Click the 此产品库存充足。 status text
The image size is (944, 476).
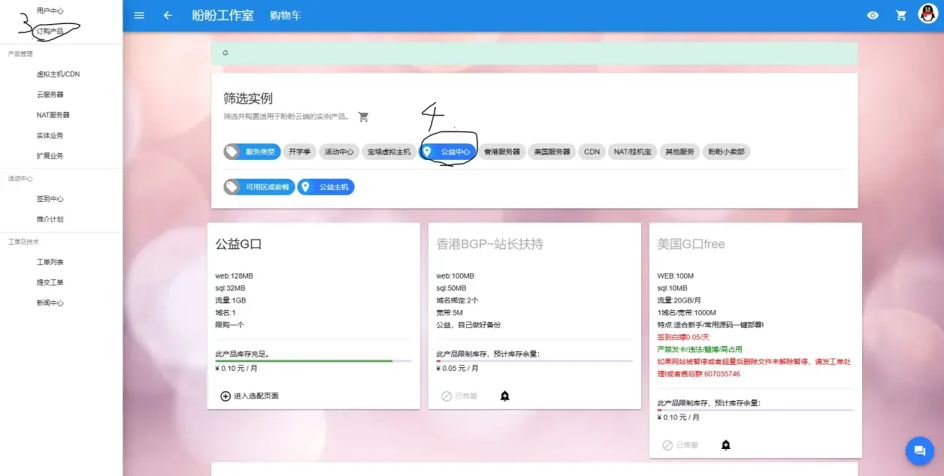[x=242, y=354]
